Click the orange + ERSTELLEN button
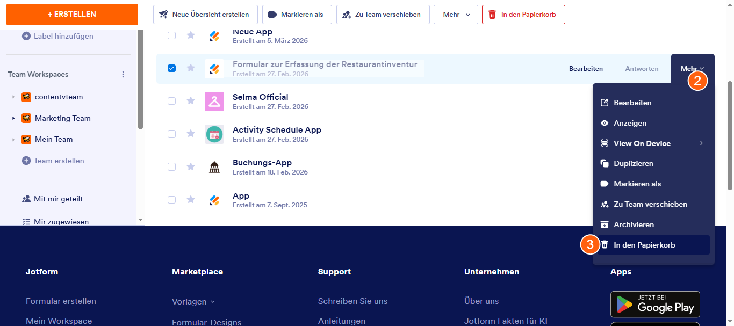Viewport: 734px width, 326px height. pos(72,15)
